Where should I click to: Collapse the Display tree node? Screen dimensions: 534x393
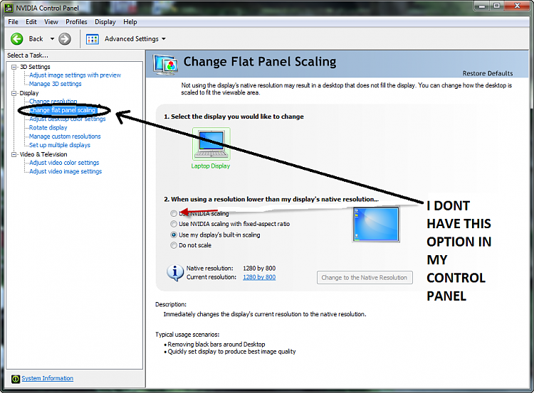coord(14,93)
